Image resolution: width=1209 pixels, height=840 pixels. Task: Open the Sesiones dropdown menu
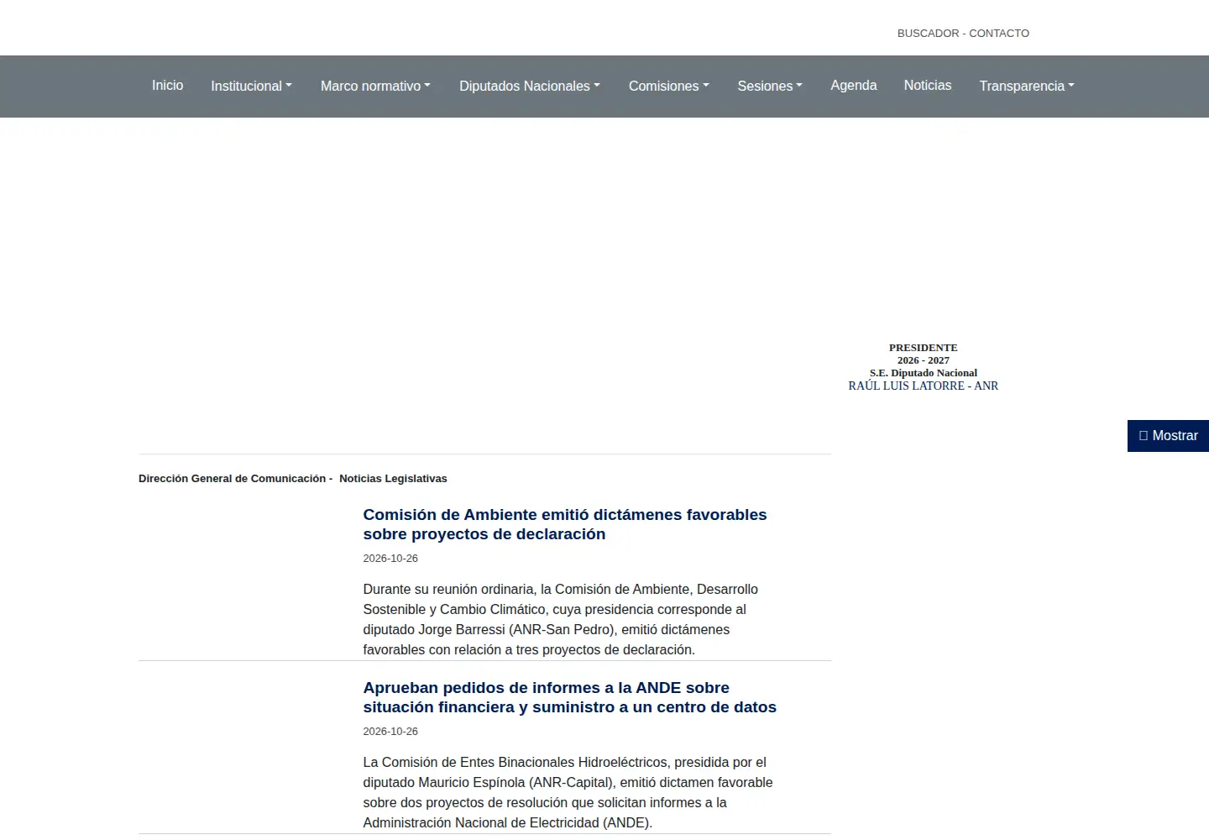(x=770, y=86)
